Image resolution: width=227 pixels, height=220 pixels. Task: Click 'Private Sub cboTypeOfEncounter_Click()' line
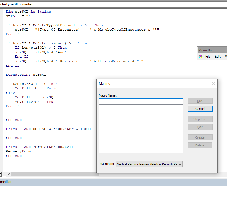coord(48,129)
